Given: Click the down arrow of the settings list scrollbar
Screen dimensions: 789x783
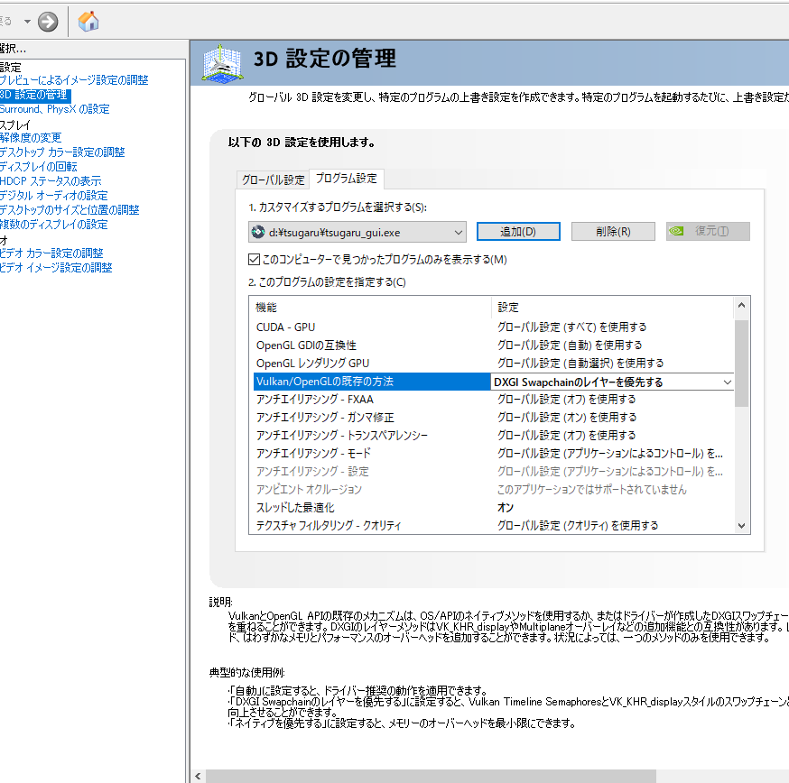Looking at the screenshot, I should (741, 525).
